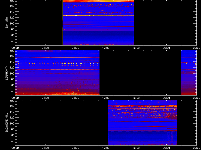Click 12:00 on Sagamore Hill time axis
Image resolution: width=201 pixels, height=150 pixels.
pos(106,148)
